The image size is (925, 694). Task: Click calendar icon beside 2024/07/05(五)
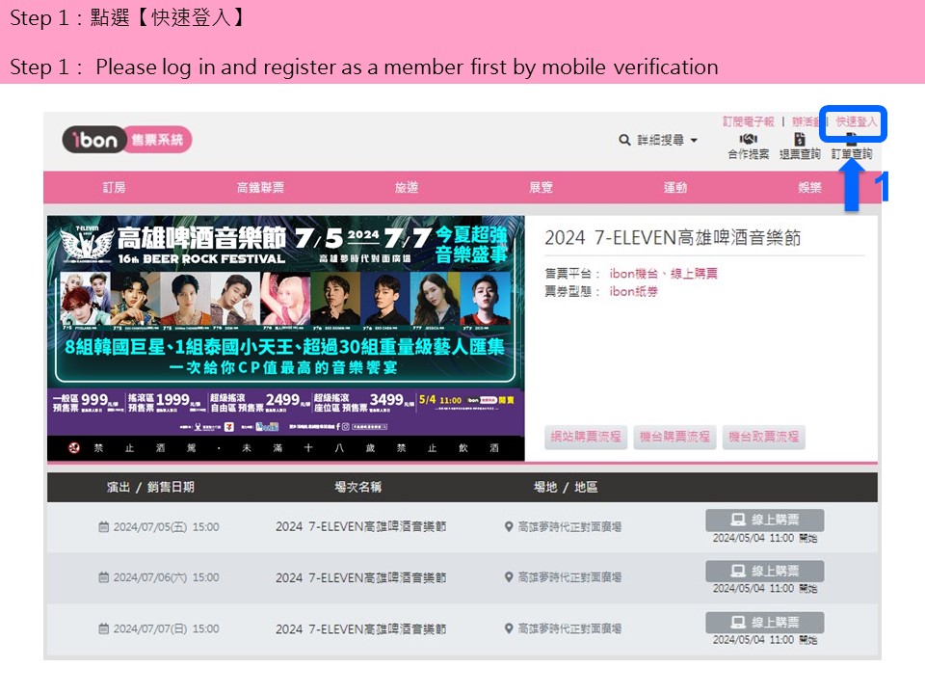pyautogui.click(x=104, y=526)
